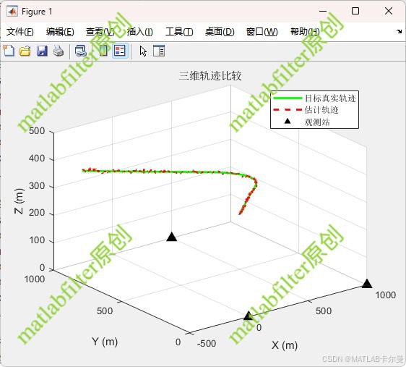Click the Z (m) axis label

tap(19, 201)
